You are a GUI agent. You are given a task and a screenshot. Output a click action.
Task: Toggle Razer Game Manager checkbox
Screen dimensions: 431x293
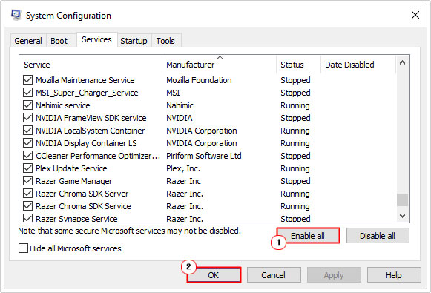pyautogui.click(x=27, y=181)
